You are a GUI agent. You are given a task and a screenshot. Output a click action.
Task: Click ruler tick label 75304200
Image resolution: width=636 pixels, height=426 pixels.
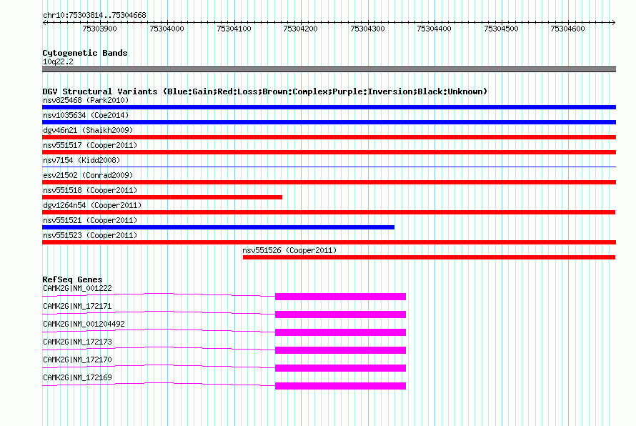(x=301, y=29)
